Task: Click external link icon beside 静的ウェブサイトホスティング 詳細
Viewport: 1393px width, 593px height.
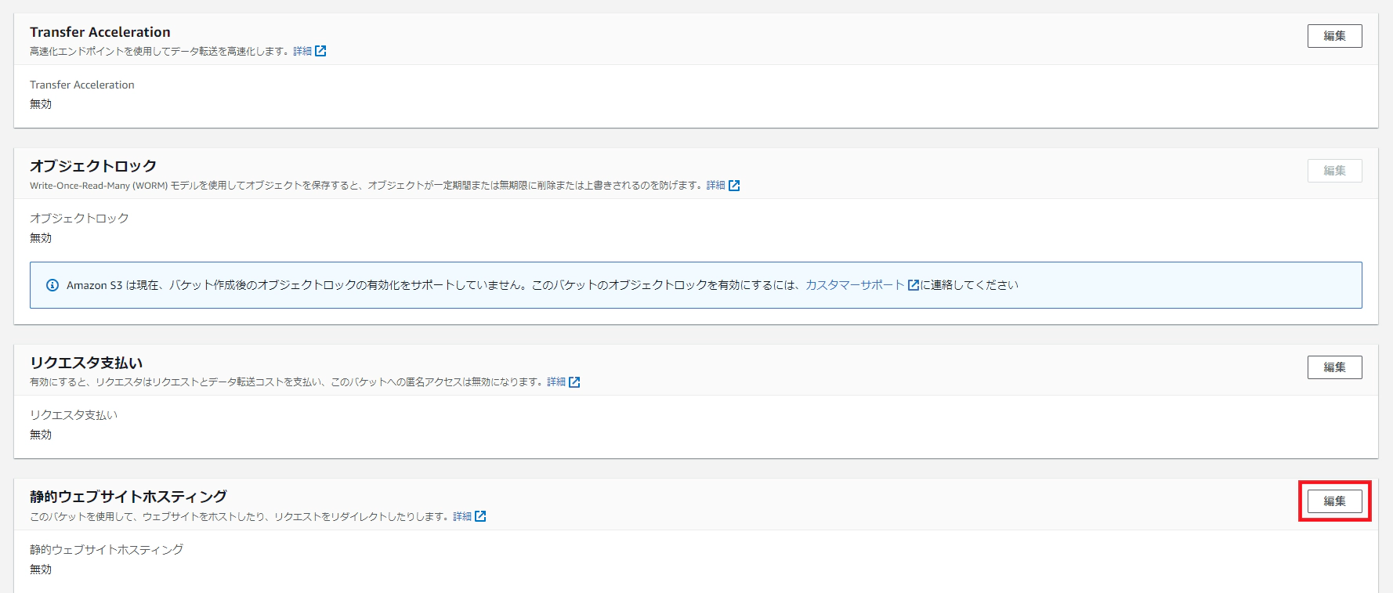Action: 480,516
